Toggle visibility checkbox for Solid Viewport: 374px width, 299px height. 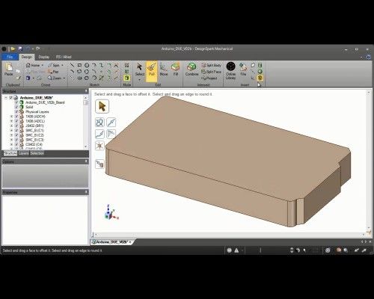tap(16, 107)
